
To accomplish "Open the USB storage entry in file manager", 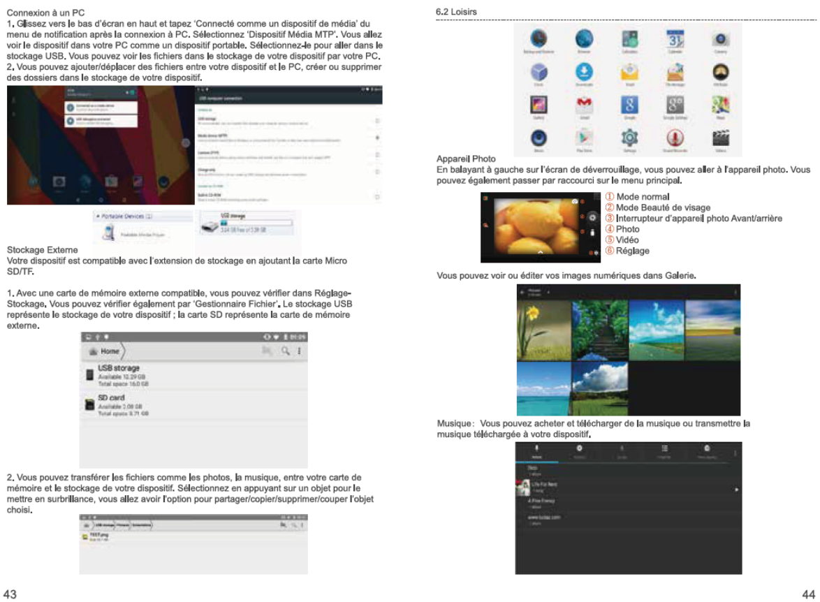I will point(193,376).
